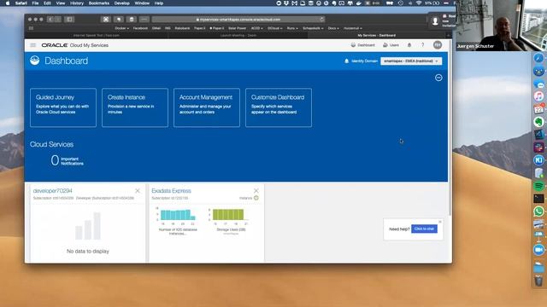Click the Click to chat button
The height and width of the screenshot is (307, 547).
[424, 229]
